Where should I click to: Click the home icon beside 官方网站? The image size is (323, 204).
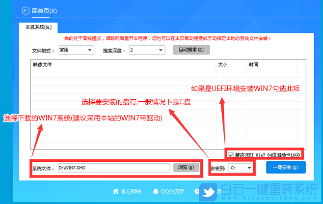point(116,191)
